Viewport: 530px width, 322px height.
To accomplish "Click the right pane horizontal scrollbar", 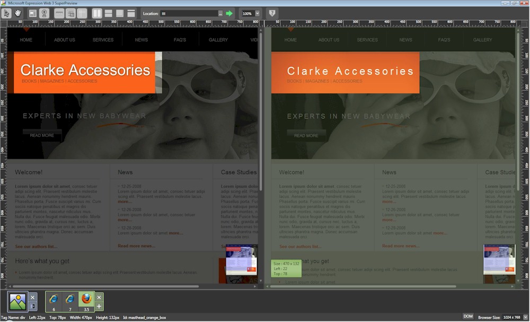I will click(x=364, y=286).
